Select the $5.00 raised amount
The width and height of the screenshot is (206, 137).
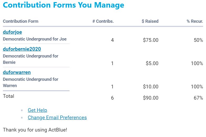[x=152, y=64]
